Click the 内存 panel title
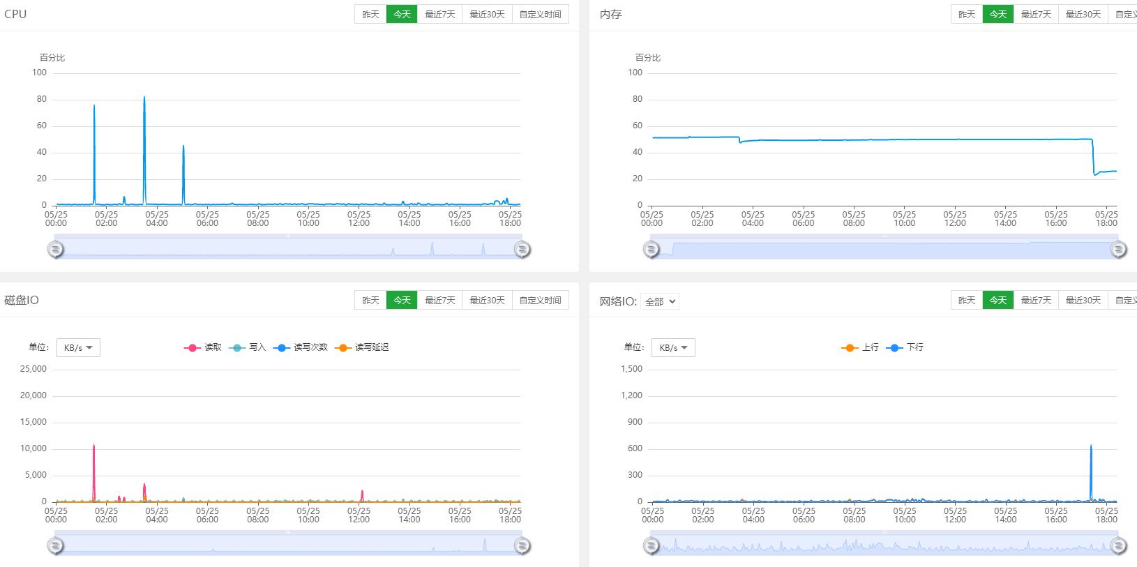 610,14
